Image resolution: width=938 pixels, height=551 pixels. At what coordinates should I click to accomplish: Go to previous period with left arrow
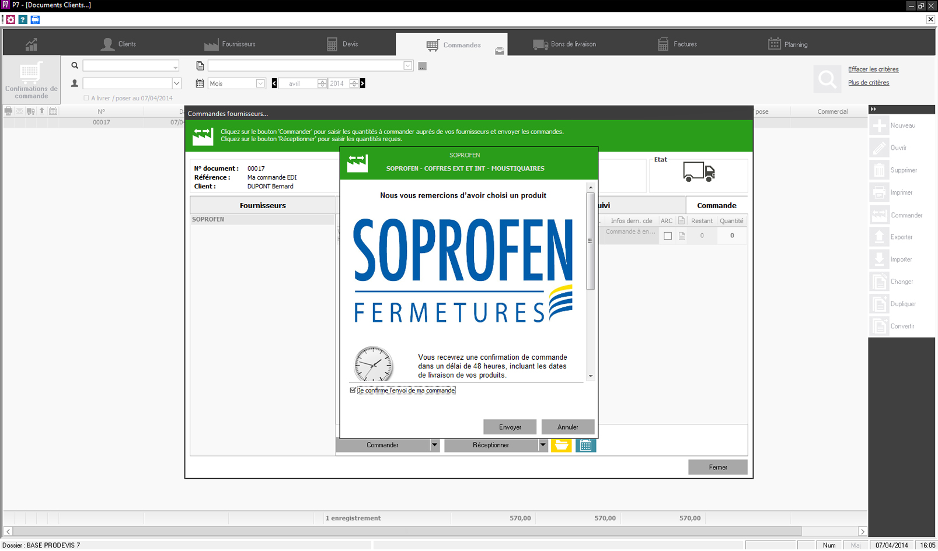(274, 83)
